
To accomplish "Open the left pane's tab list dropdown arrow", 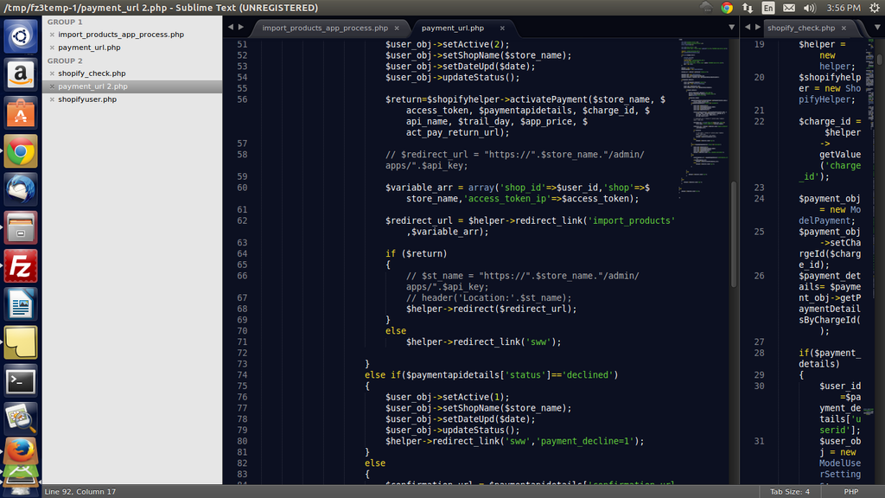I will [731, 28].
